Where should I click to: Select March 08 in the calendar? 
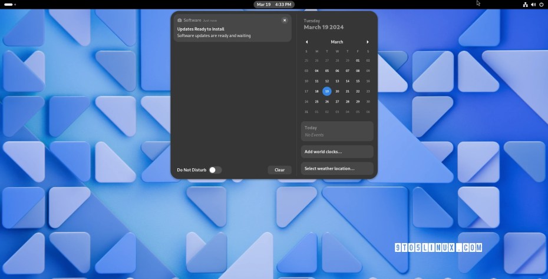pos(358,71)
